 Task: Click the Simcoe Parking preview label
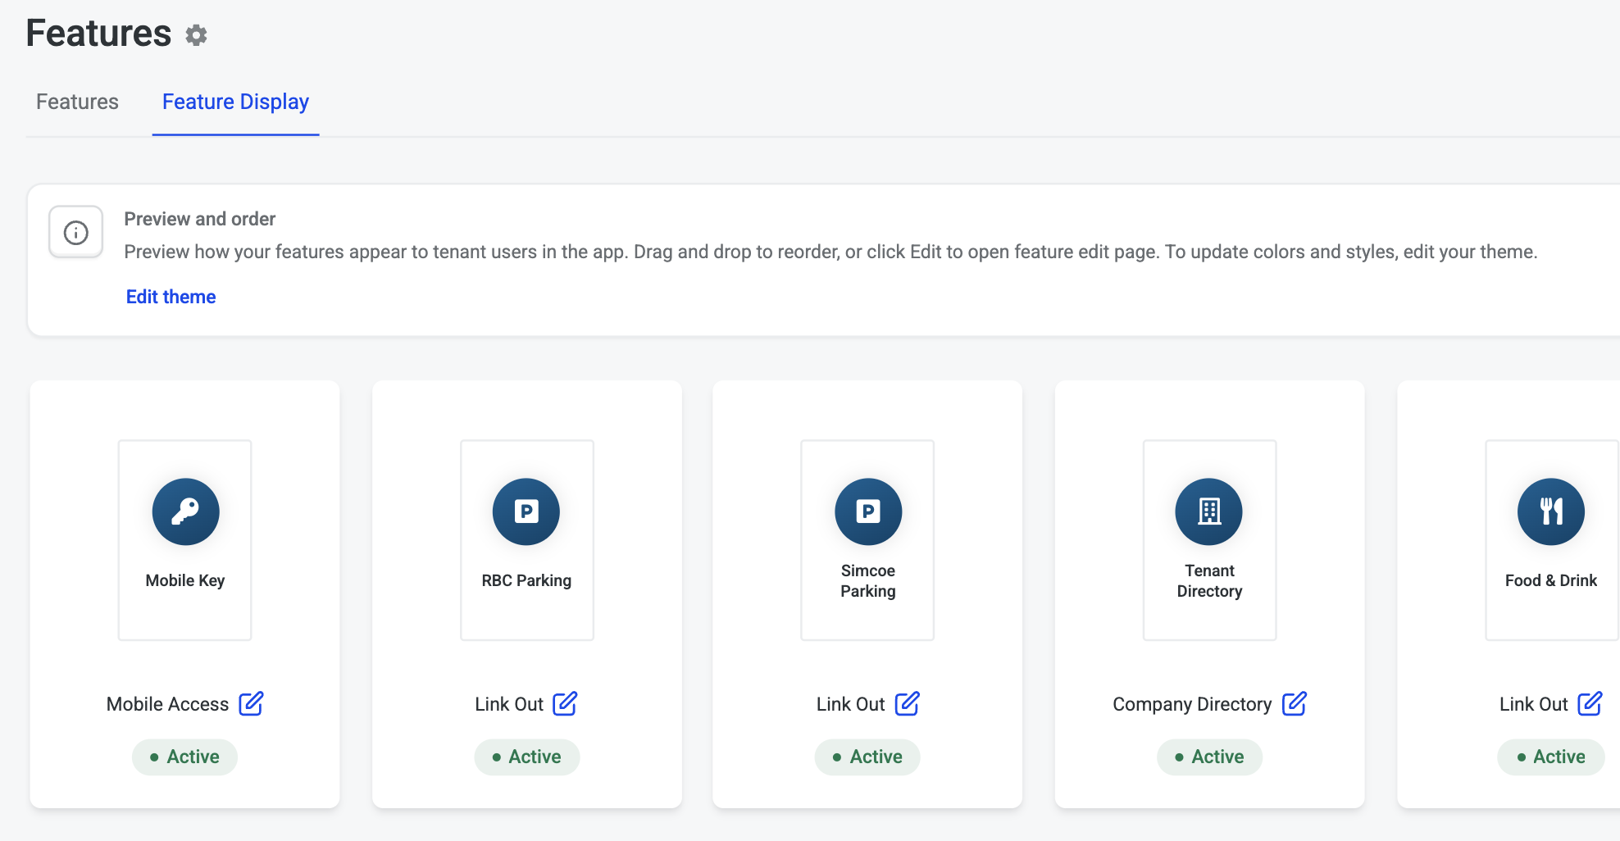tap(868, 580)
